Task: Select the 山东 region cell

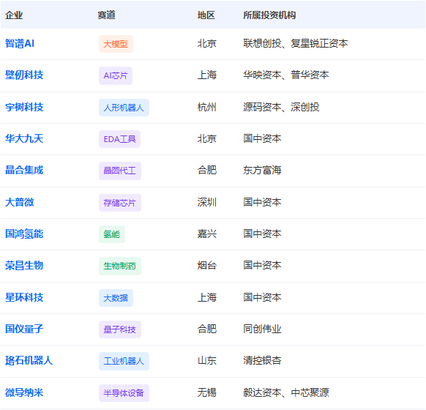Action: click(x=207, y=361)
